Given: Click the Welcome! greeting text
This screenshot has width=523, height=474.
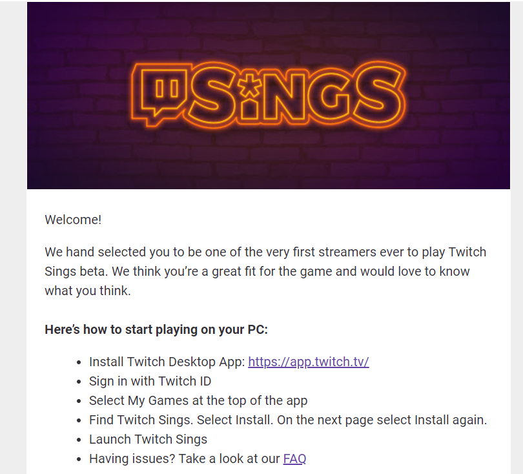Looking at the screenshot, I should click(73, 220).
